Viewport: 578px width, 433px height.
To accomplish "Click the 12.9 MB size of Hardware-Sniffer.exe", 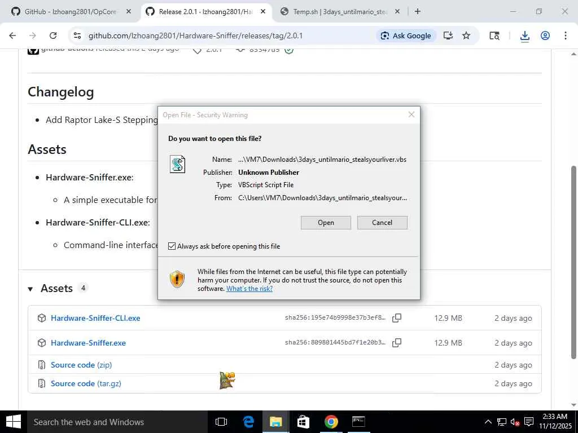I will point(448,343).
